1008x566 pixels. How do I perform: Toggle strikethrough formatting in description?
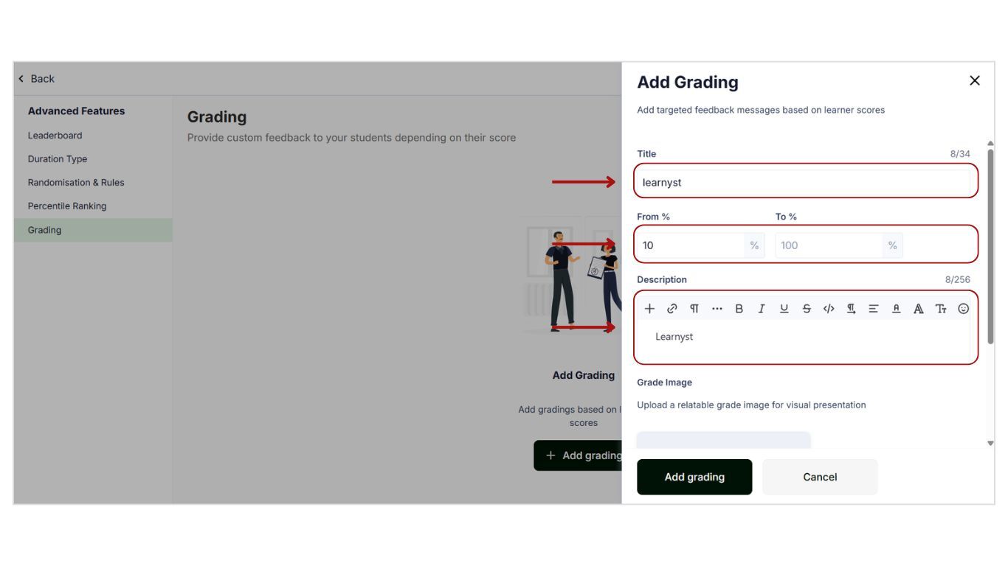coord(807,309)
